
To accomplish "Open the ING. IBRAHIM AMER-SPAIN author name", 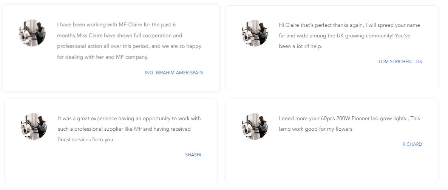I will click(x=174, y=73).
